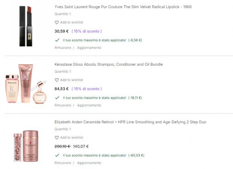
Task: Click Aggiornamento for the Kérastase bundle
Action: coord(89,105)
